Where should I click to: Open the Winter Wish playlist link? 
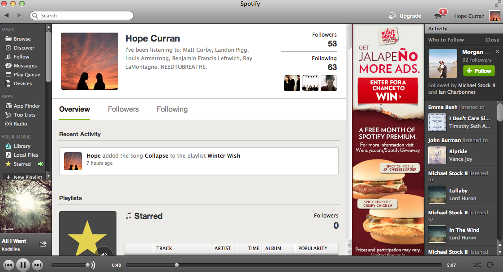[224, 156]
